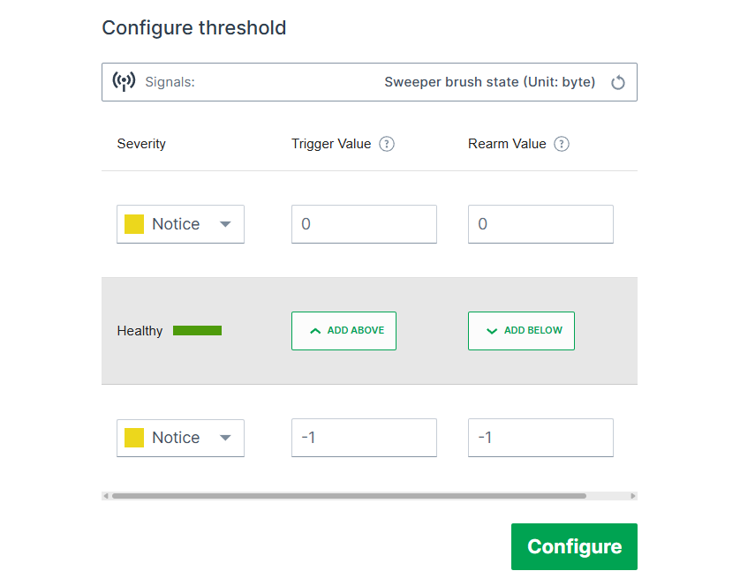Focus the lower Rearm Value field showing -1
The width and height of the screenshot is (740, 586).
[540, 438]
